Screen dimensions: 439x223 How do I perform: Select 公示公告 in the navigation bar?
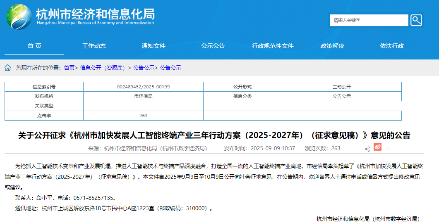tap(213, 46)
